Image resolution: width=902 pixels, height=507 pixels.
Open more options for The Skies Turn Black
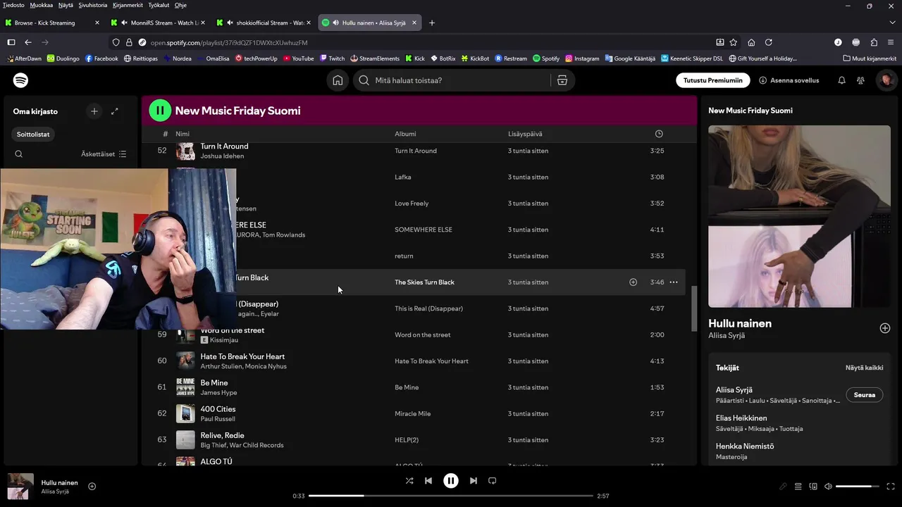(x=674, y=282)
